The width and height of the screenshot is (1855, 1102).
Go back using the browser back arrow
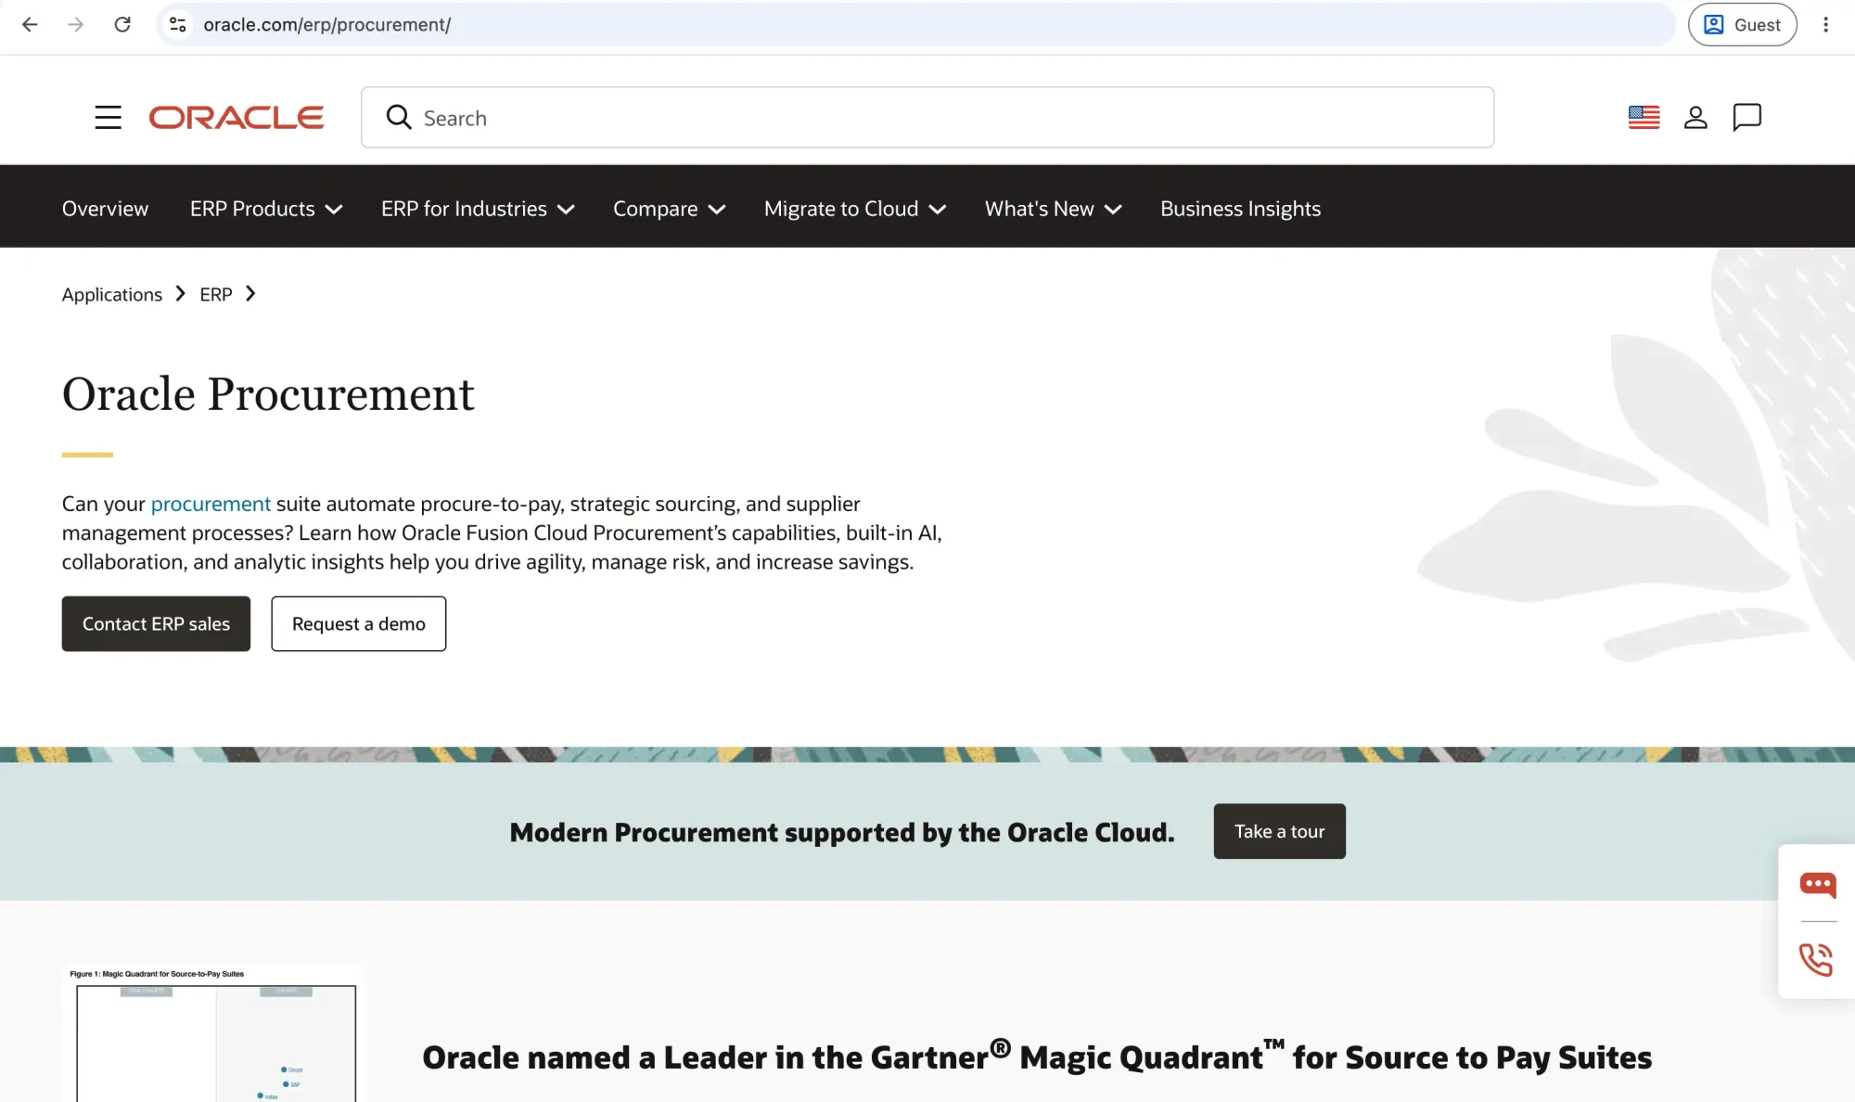click(30, 25)
